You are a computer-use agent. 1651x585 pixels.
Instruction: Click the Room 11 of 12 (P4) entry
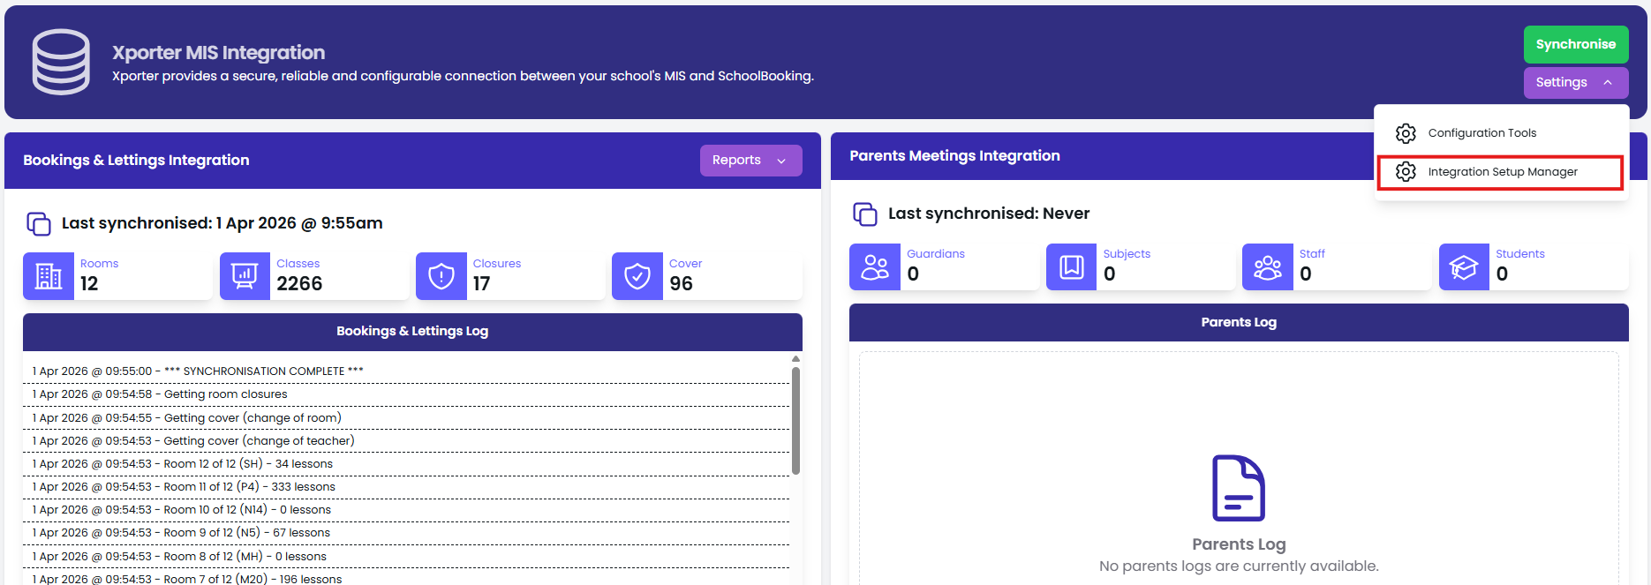406,487
